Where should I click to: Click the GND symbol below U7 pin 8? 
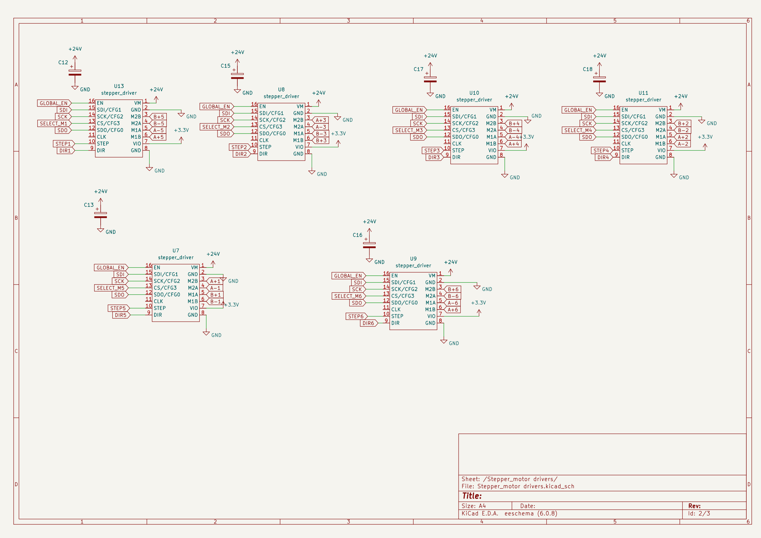[206, 333]
